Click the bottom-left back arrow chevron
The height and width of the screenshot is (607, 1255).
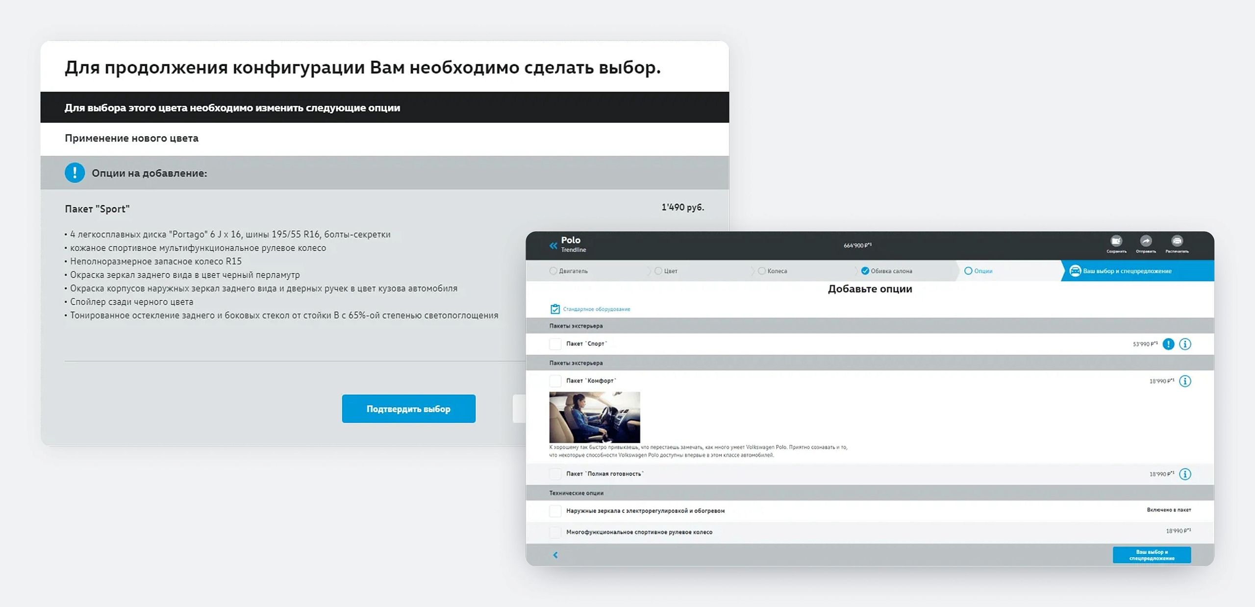(555, 555)
